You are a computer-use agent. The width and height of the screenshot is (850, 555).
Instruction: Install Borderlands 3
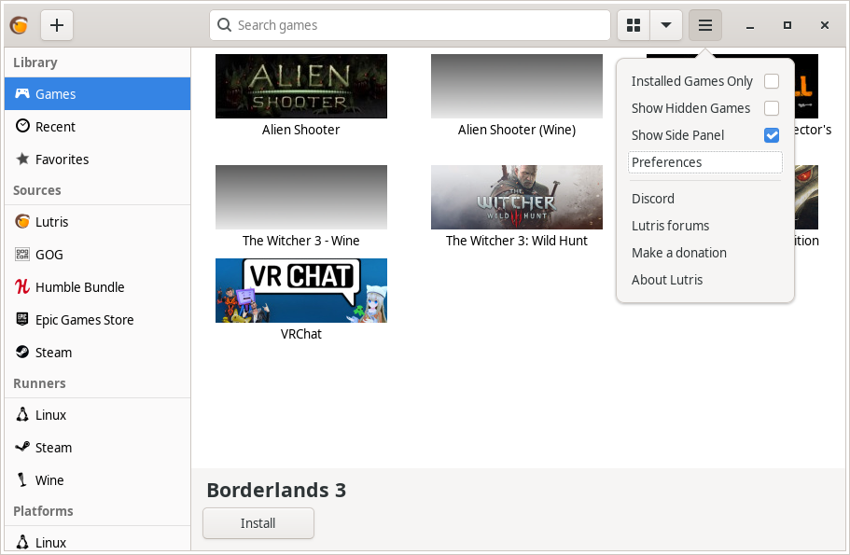258,523
